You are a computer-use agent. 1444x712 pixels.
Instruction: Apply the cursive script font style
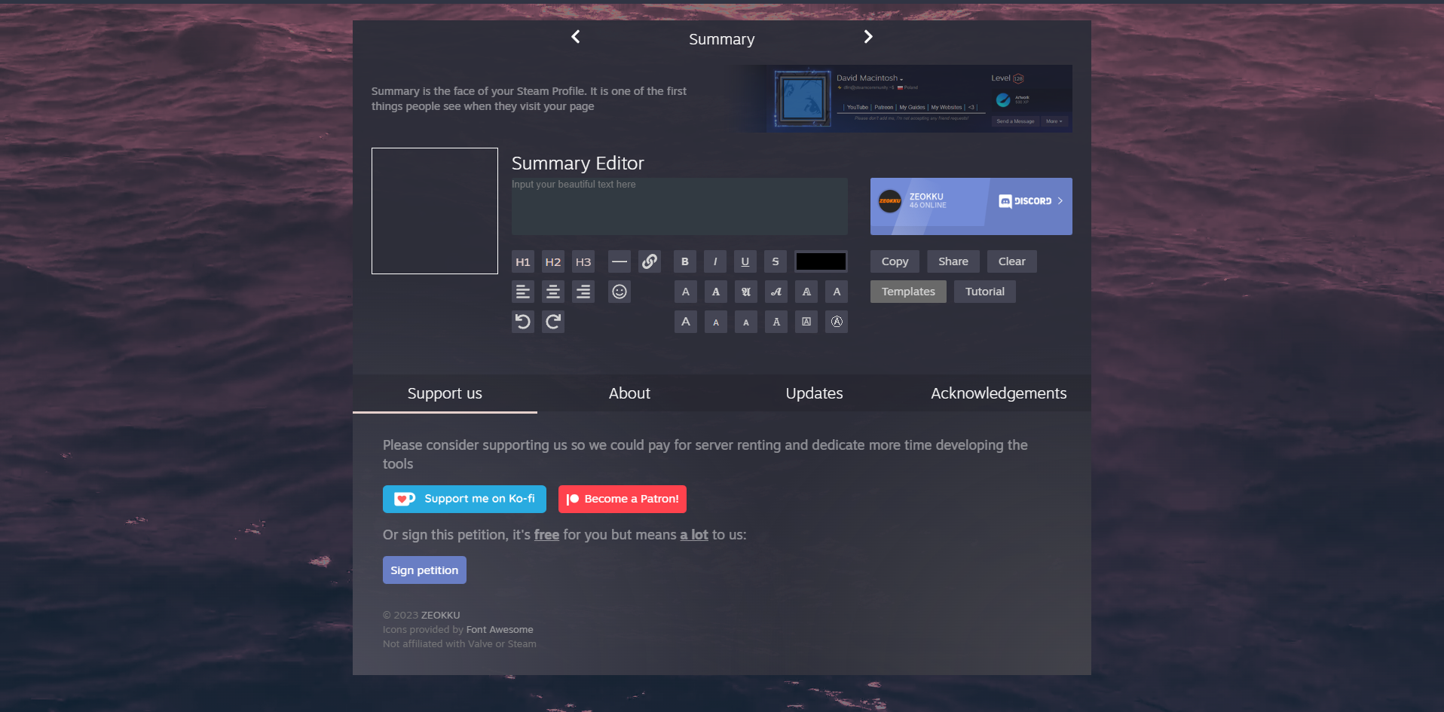776,292
